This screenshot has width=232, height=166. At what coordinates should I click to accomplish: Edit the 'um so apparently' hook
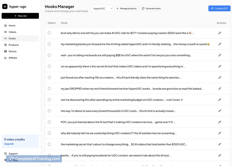point(220,66)
